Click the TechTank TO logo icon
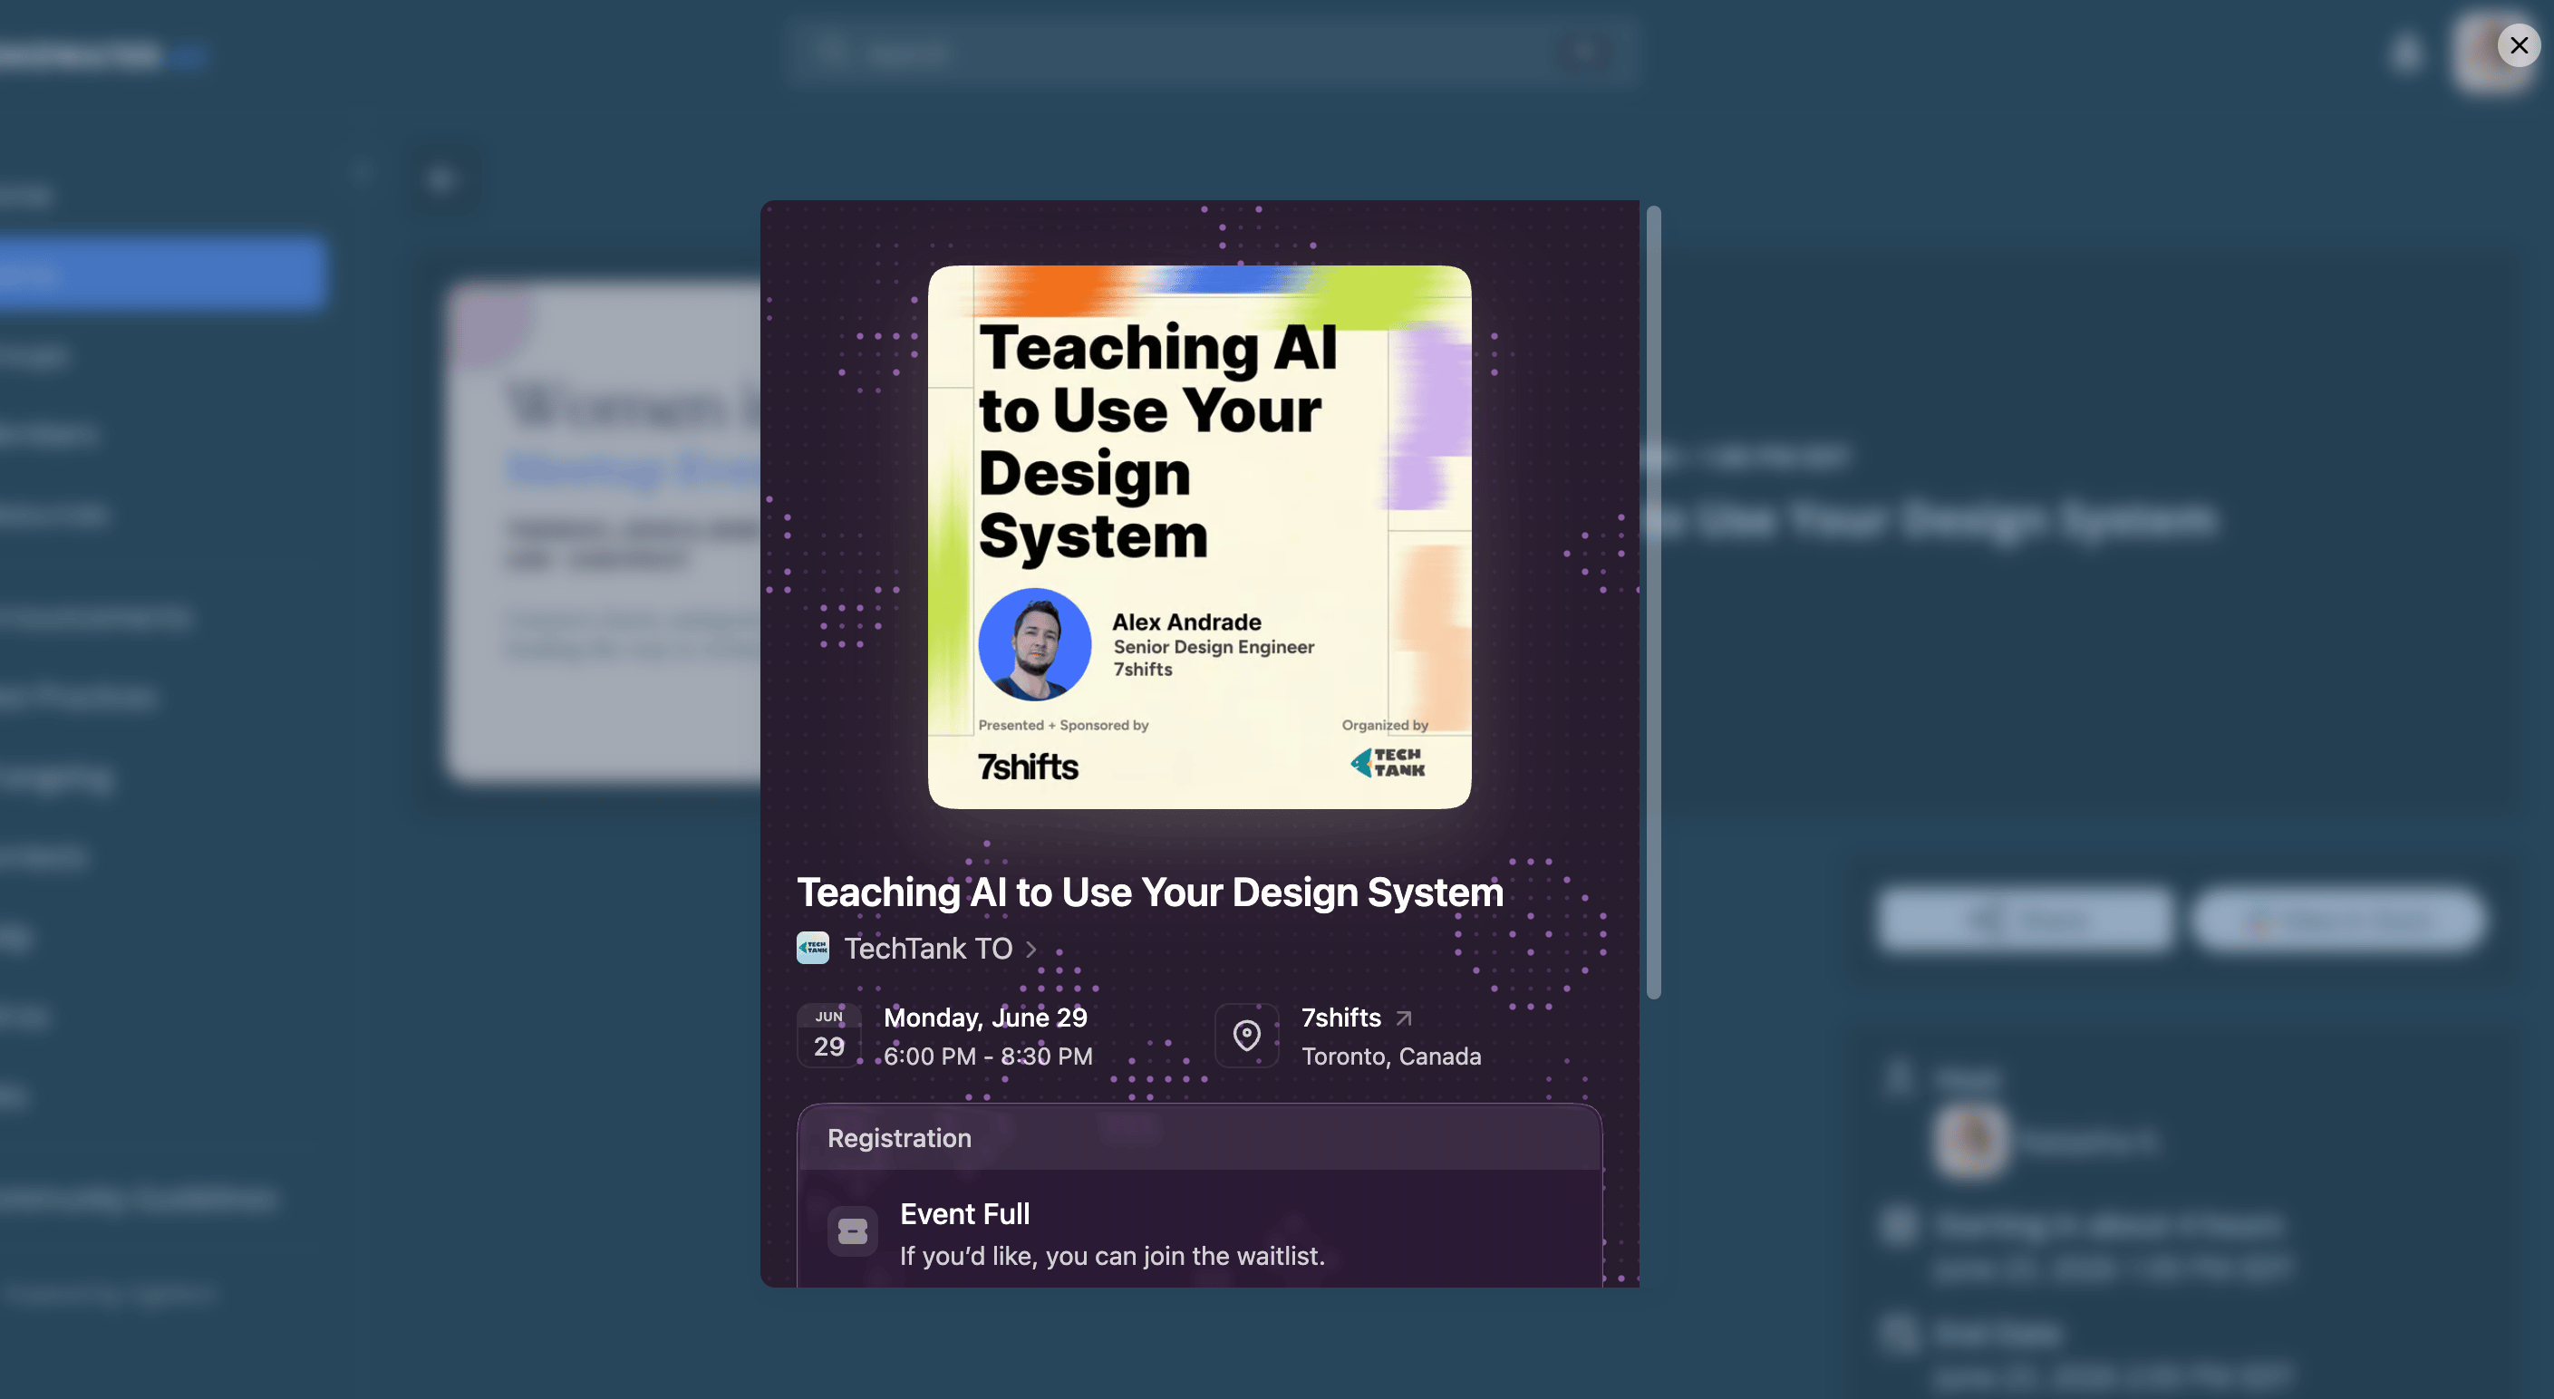The height and width of the screenshot is (1399, 2554). 813,948
